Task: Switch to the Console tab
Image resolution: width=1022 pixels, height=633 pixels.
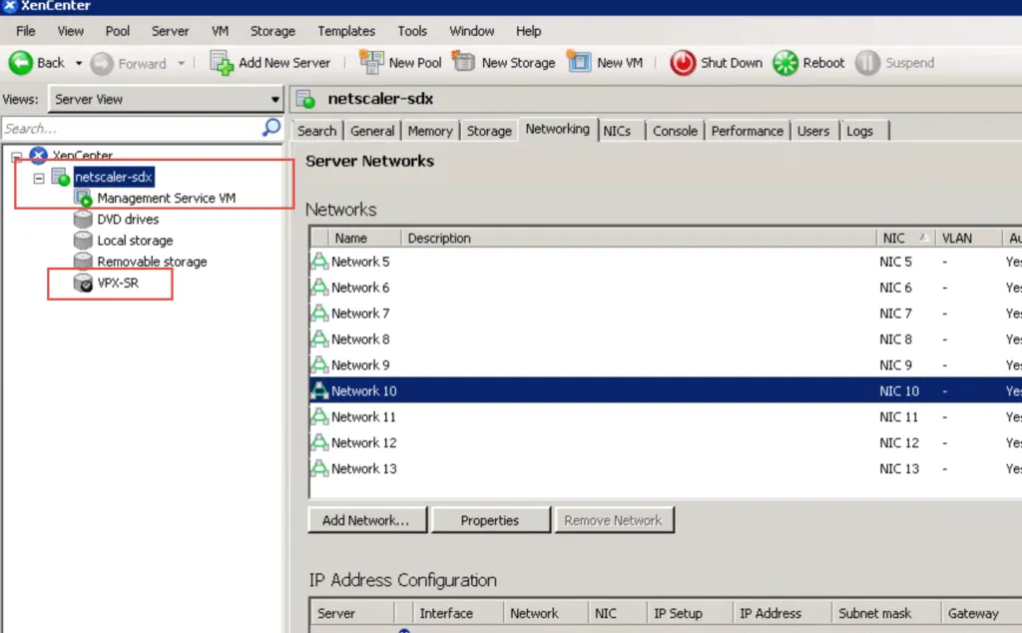Action: click(675, 131)
